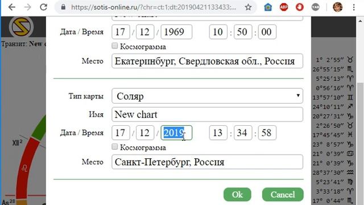Open the blue house extension icon
This screenshot has width=364, height=205.
pyautogui.click(x=268, y=7)
